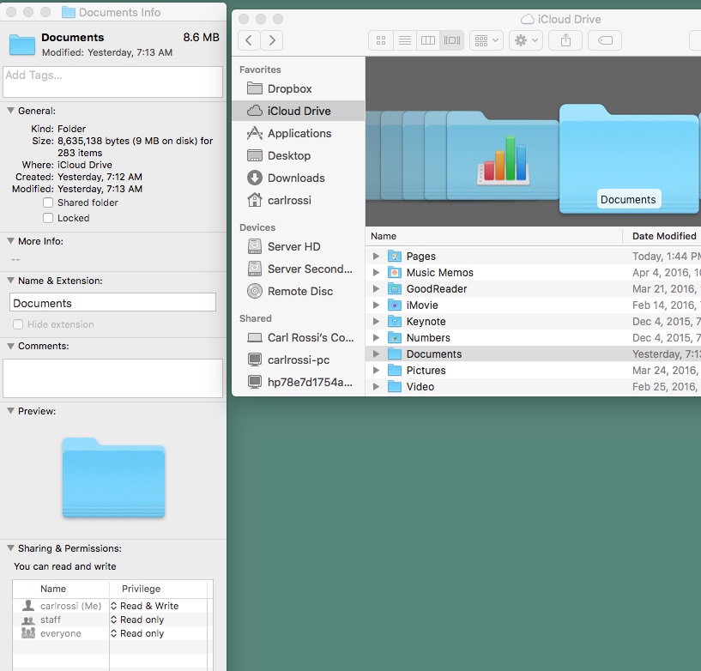Select Server HD device
Viewport: 701px width, 671px height.
click(x=299, y=246)
